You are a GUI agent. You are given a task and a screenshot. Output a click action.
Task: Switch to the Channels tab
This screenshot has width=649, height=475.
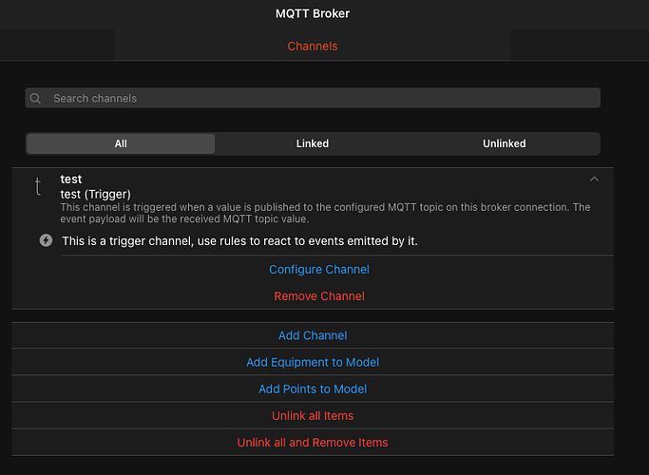point(313,46)
